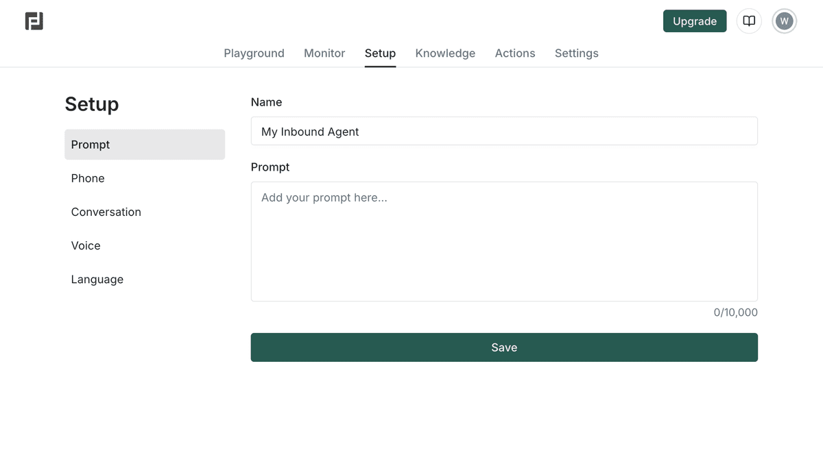Click the Name input showing My Inbound Agent
This screenshot has width=823, height=453.
pos(504,131)
